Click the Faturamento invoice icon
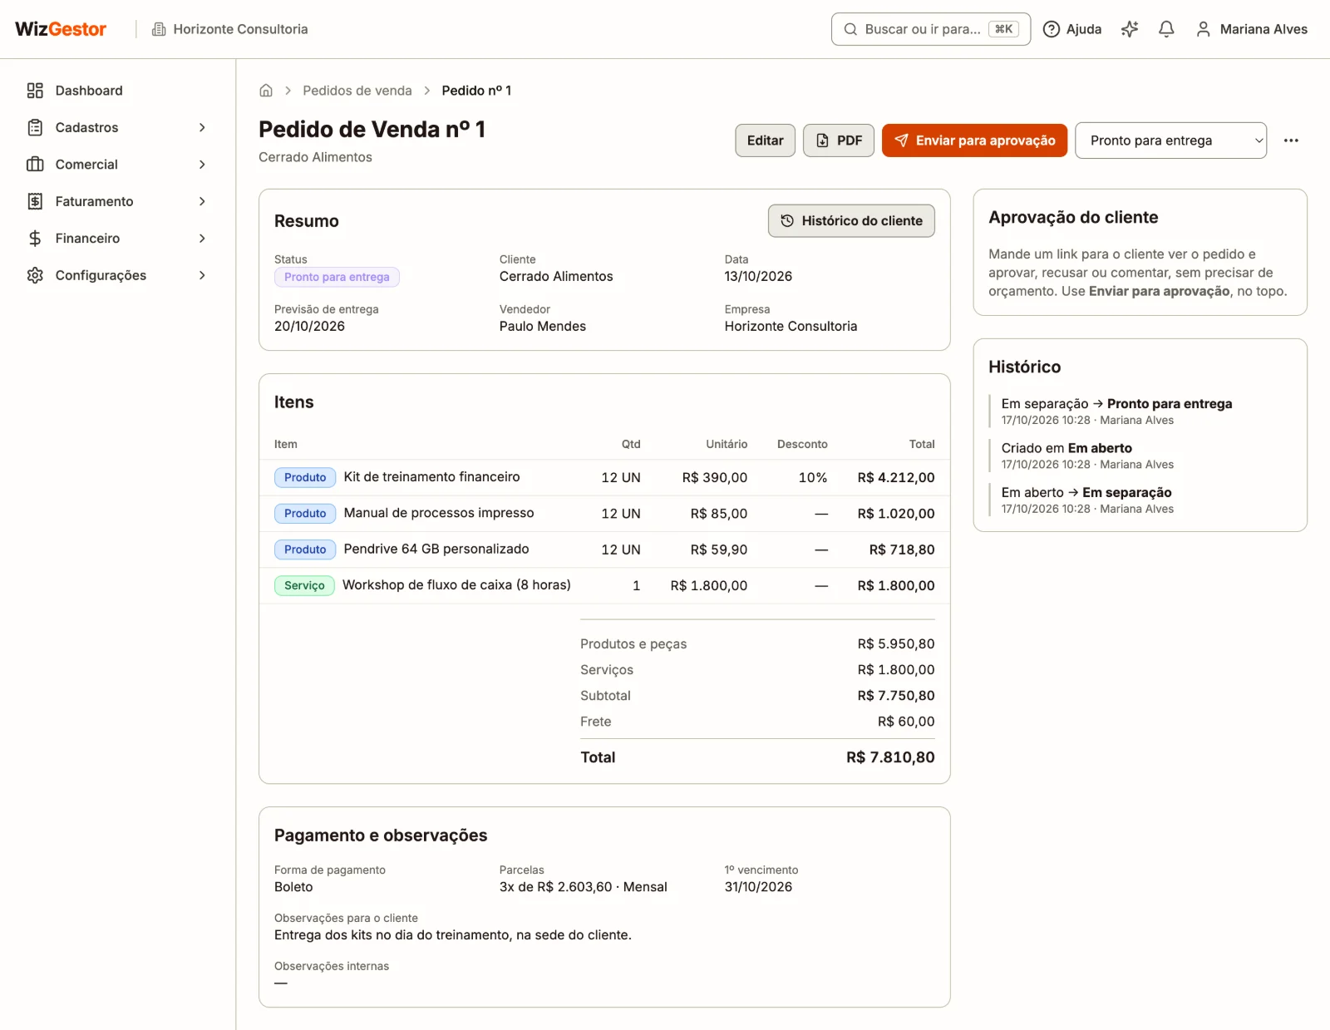Screen dimensions: 1330x1030 click(x=35, y=201)
